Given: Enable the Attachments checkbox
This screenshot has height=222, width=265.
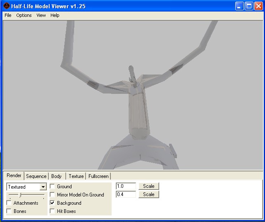Looking at the screenshot, I should [x=9, y=203].
